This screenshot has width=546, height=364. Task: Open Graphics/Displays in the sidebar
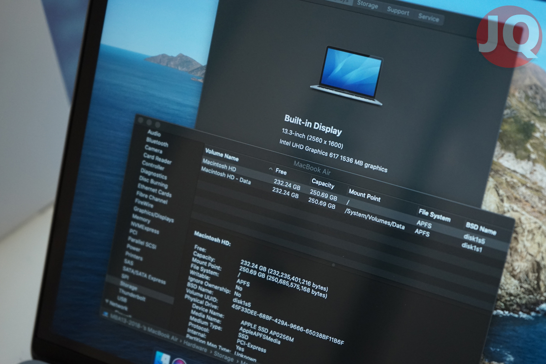153,214
